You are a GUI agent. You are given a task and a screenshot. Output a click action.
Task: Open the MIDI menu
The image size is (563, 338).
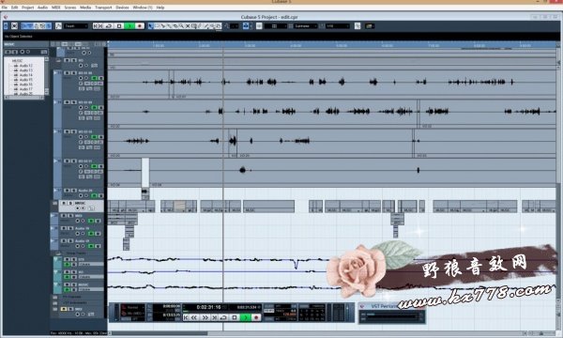pyautogui.click(x=55, y=8)
